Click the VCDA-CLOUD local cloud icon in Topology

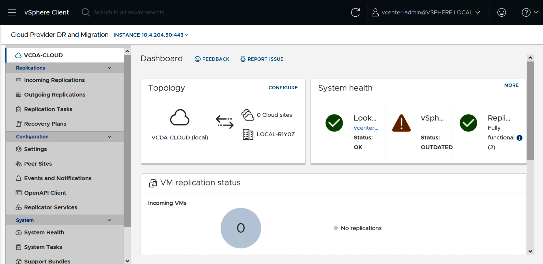pos(180,117)
